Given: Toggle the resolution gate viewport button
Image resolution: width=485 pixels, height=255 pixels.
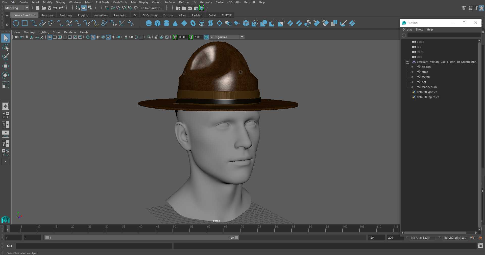Looking at the screenshot, I should [x=60, y=37].
